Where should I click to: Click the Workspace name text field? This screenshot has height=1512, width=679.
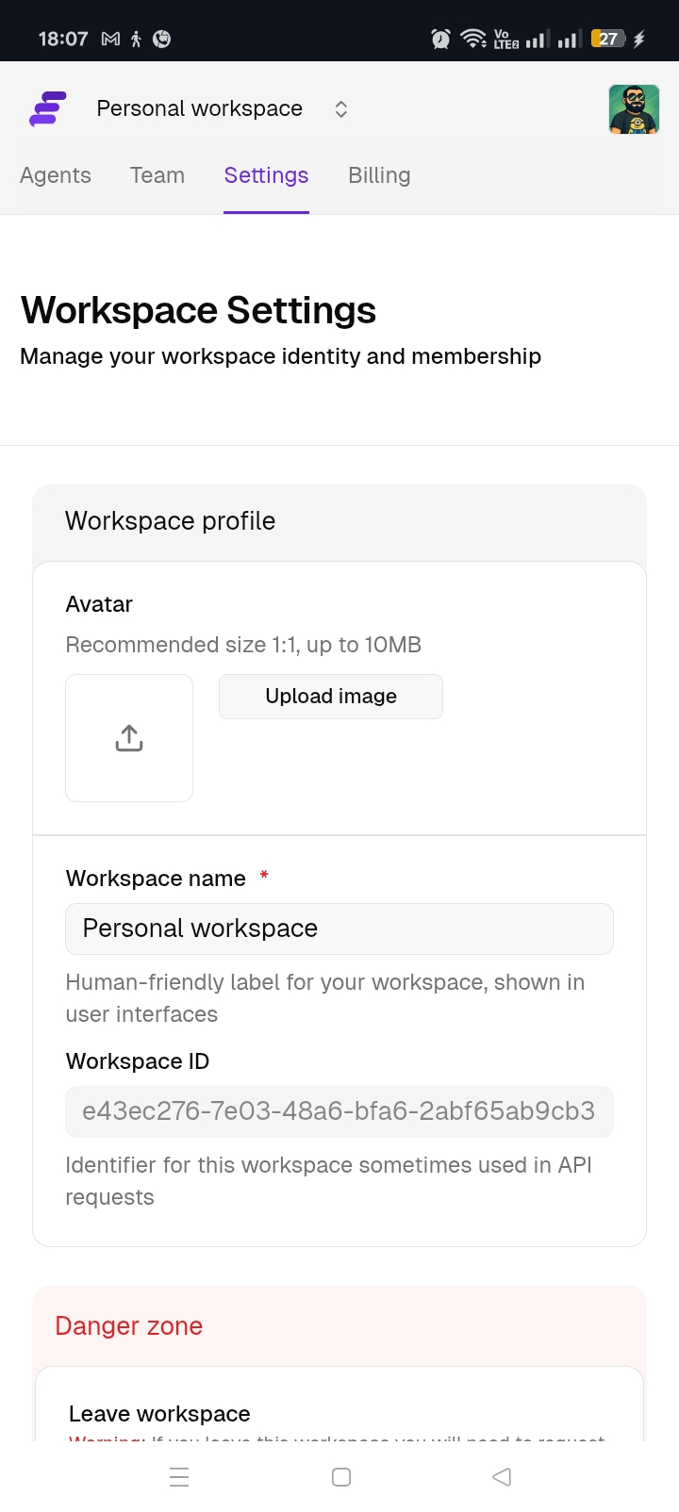pos(339,929)
